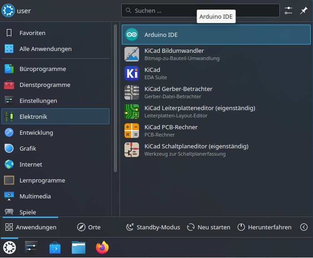Start the KiCad EDA Suite icon

(x=132, y=73)
